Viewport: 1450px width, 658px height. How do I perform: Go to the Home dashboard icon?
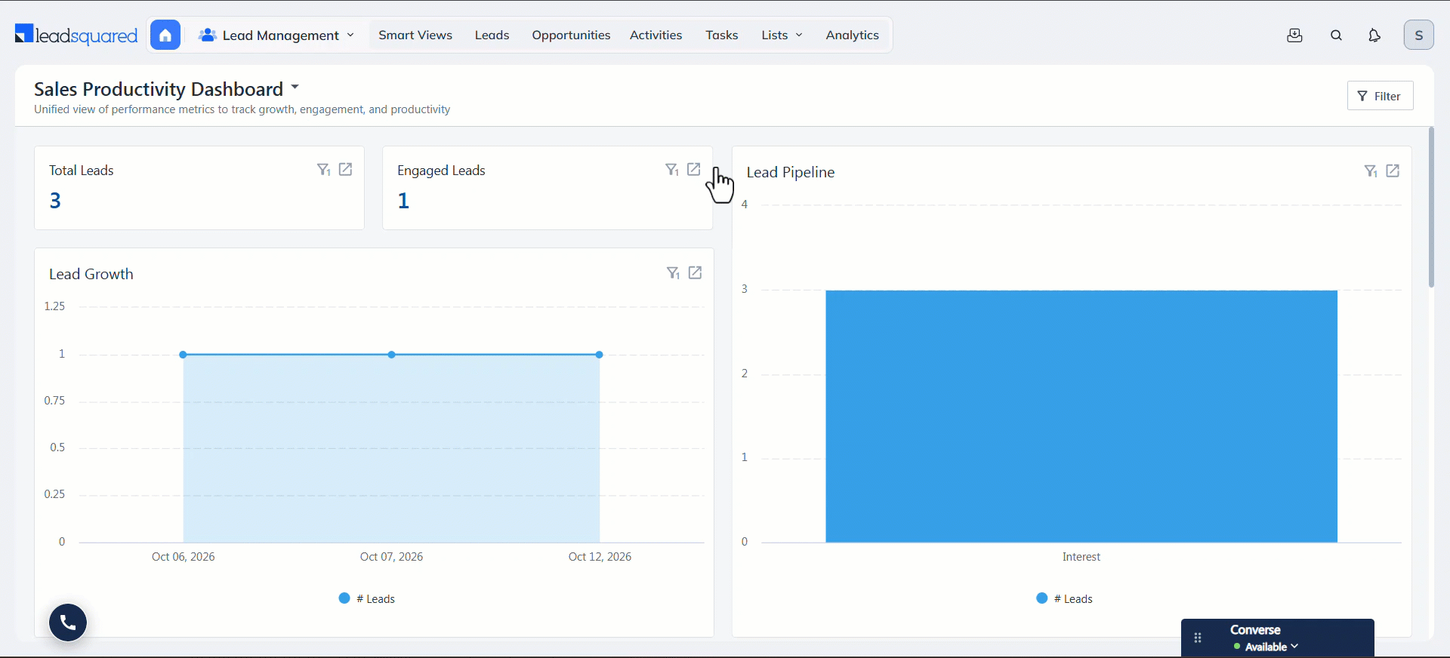pyautogui.click(x=165, y=35)
